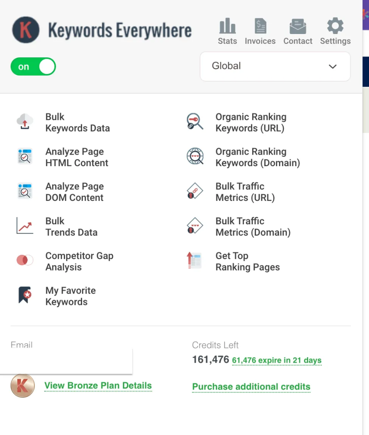Select Analyze Page HTML Content
369x435 pixels.
(77, 157)
